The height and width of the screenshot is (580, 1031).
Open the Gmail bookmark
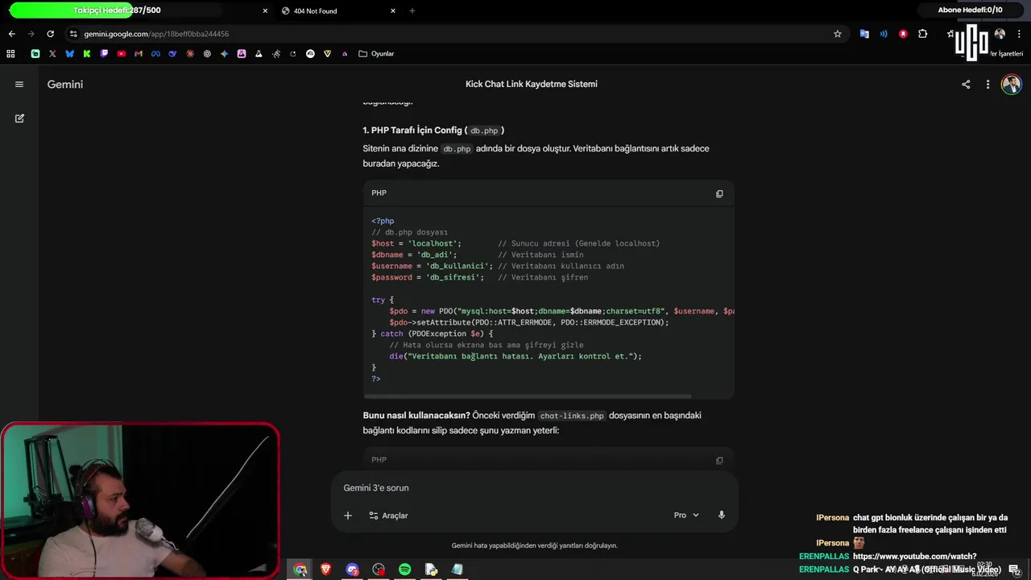click(139, 54)
